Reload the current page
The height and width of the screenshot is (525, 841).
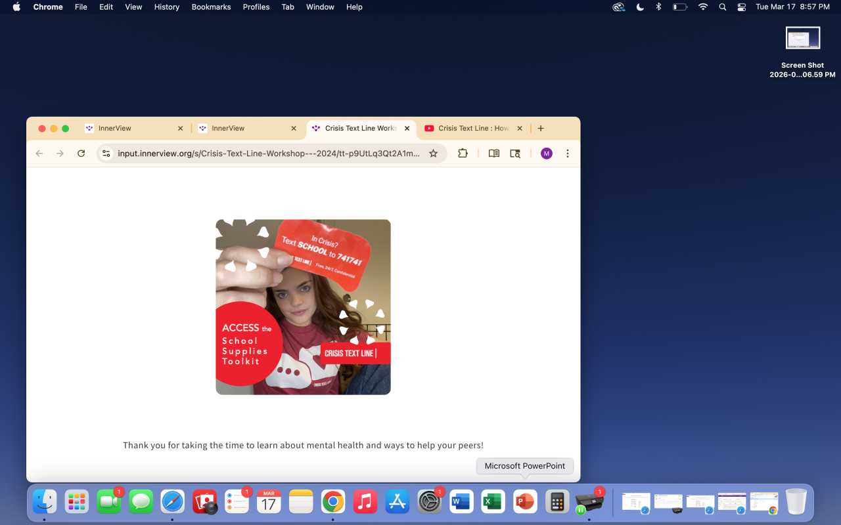click(x=81, y=154)
